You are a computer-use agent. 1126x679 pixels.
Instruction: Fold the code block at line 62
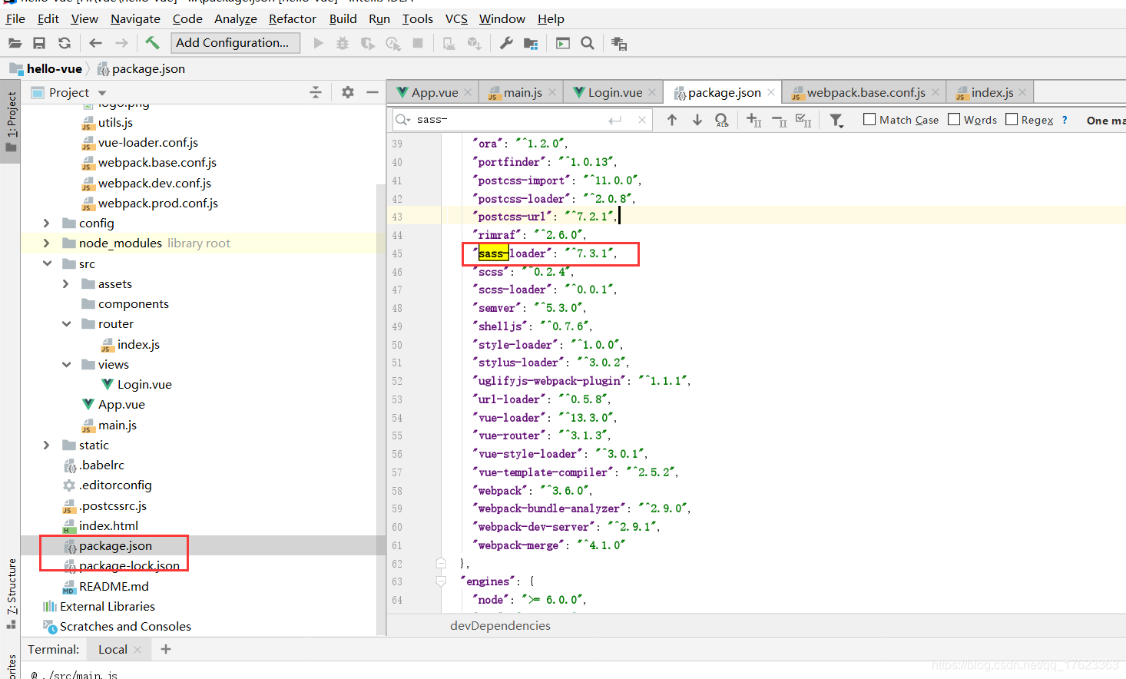coord(442,563)
